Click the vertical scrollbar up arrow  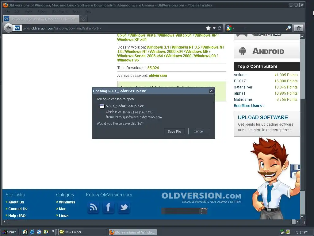(302, 36)
